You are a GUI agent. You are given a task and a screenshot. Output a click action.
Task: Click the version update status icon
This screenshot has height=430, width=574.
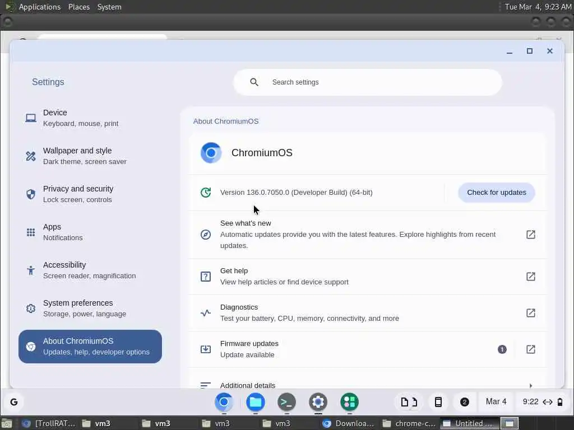[x=206, y=193]
